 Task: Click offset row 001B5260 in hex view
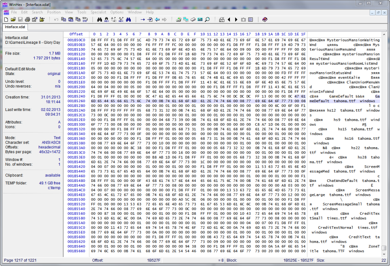pyautogui.click(x=76, y=101)
